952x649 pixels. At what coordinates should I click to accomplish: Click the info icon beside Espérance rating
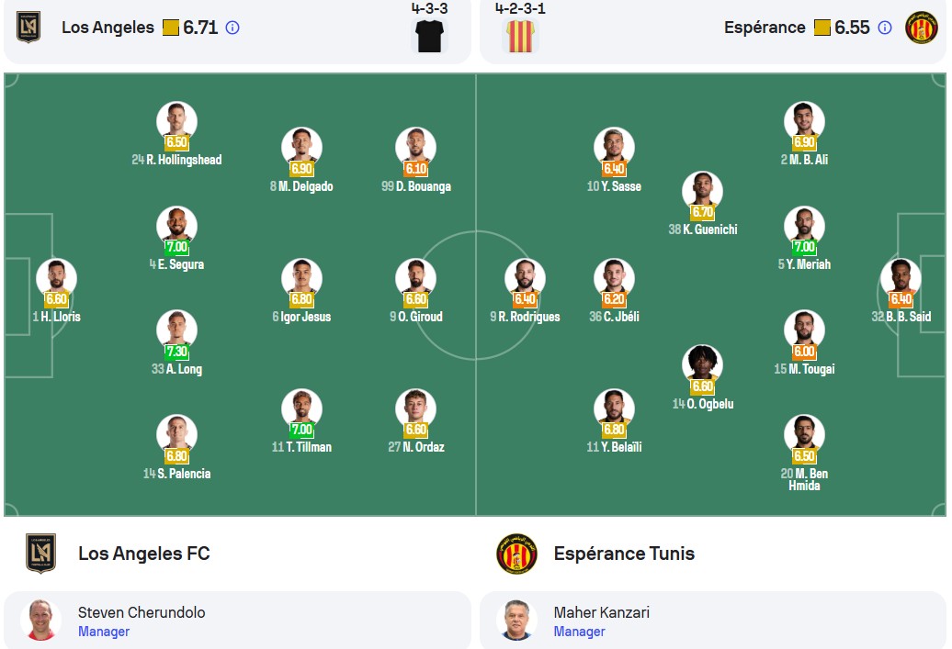pos(885,28)
